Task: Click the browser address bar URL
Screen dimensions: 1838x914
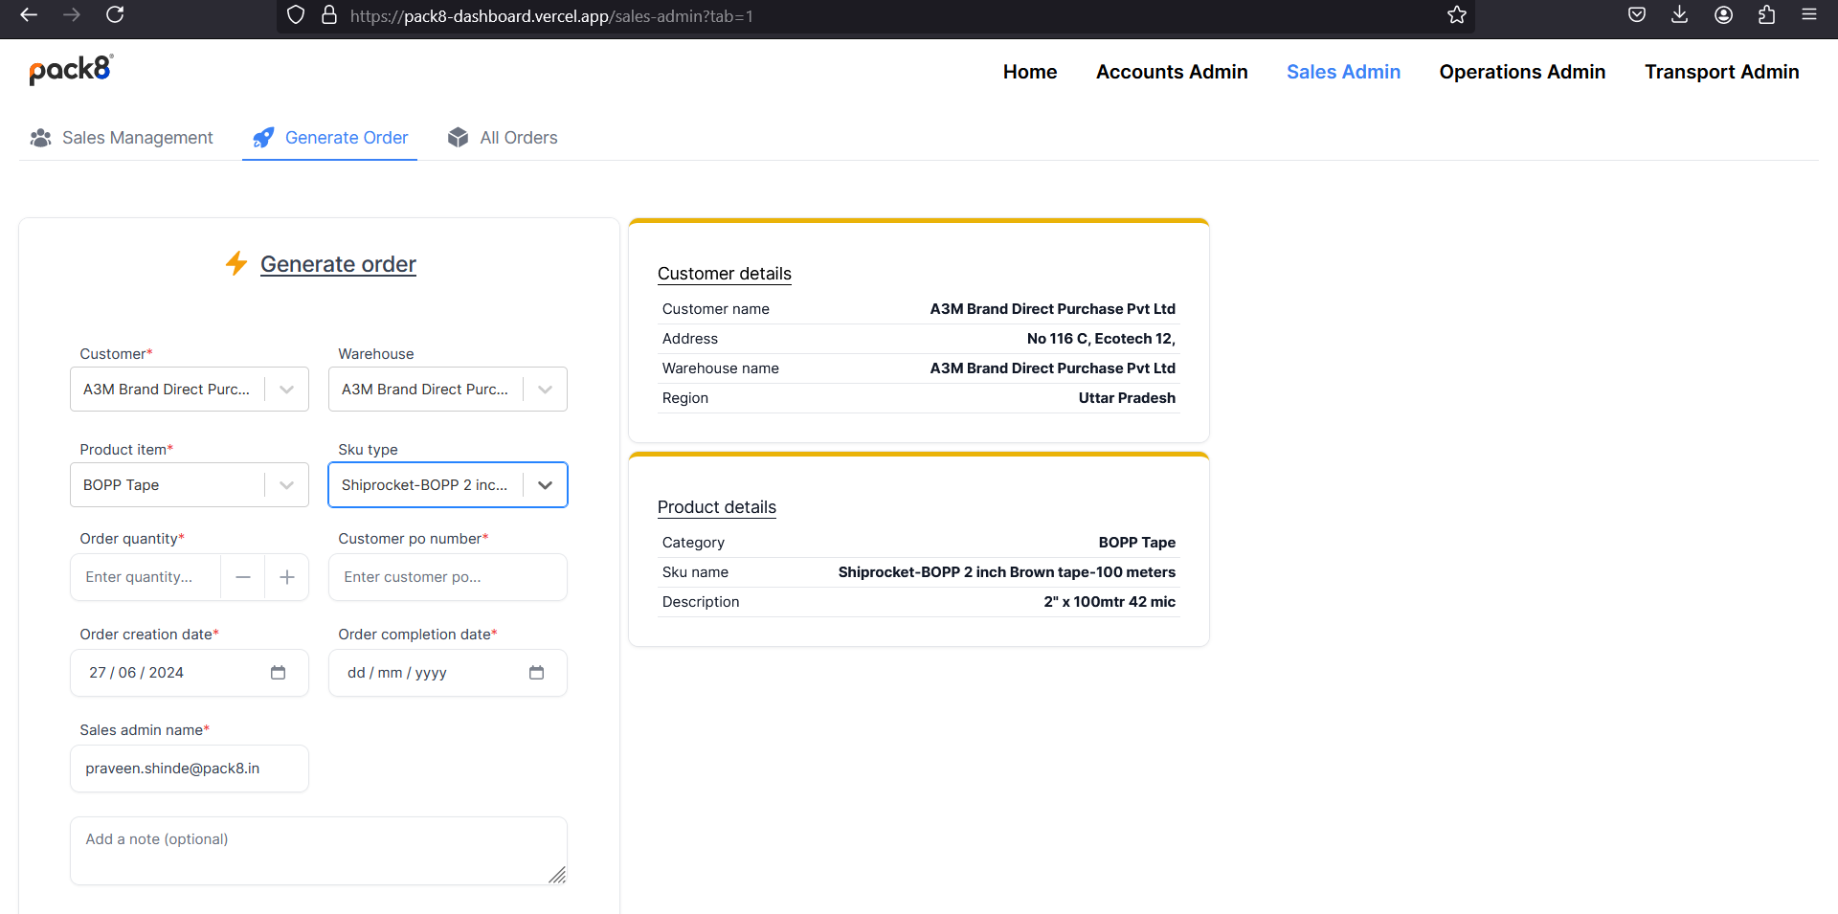Action: (x=551, y=16)
